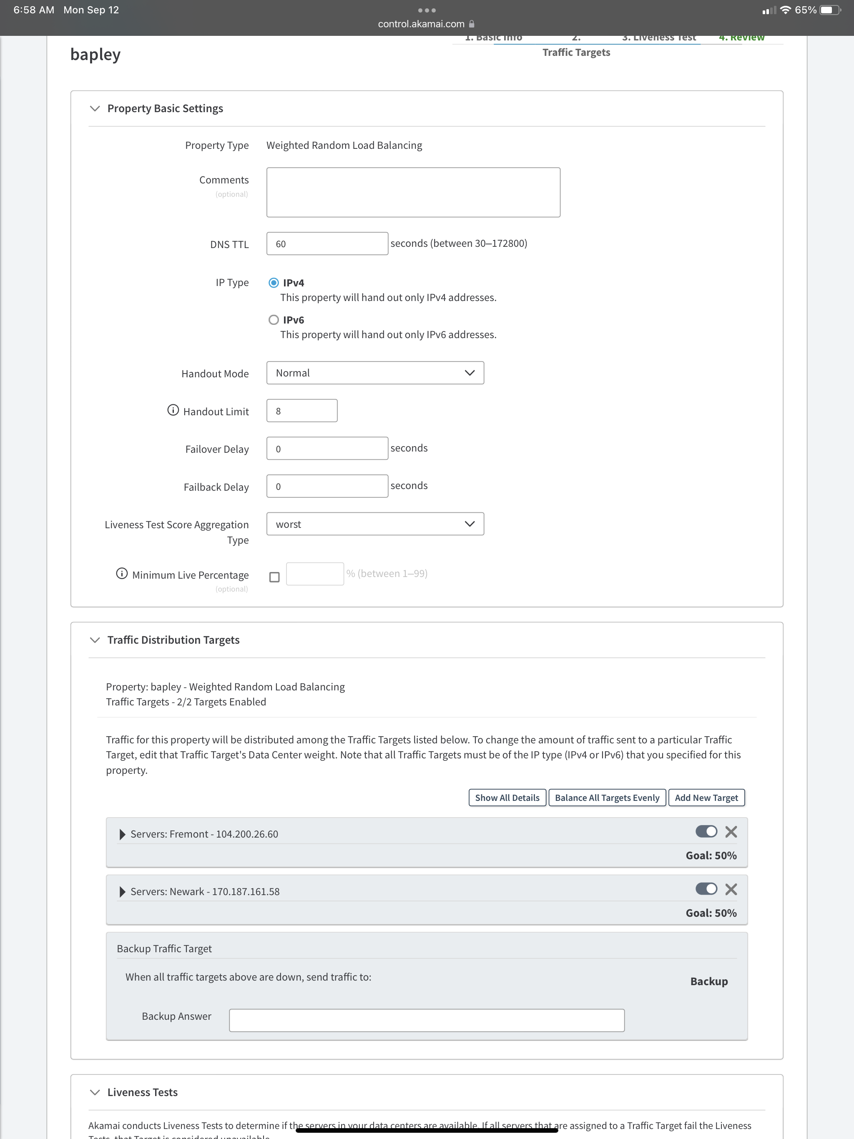The width and height of the screenshot is (854, 1139).
Task: Go to the Review step
Action: click(742, 37)
